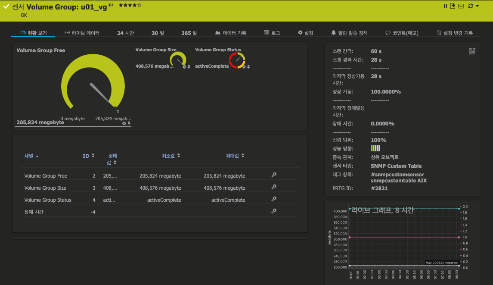Open gear settings of Volume Group Status gauge

[244, 67]
